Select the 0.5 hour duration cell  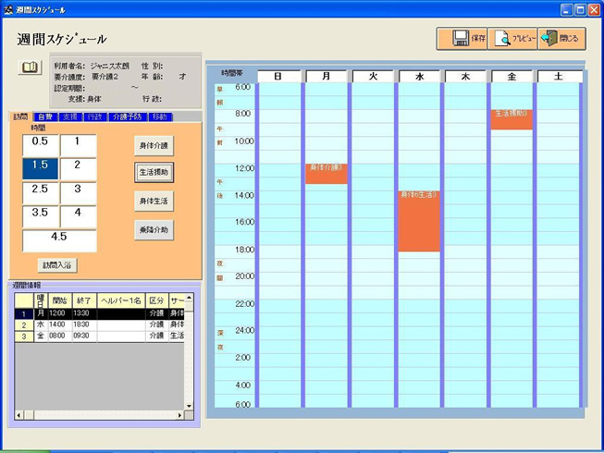[40, 143]
